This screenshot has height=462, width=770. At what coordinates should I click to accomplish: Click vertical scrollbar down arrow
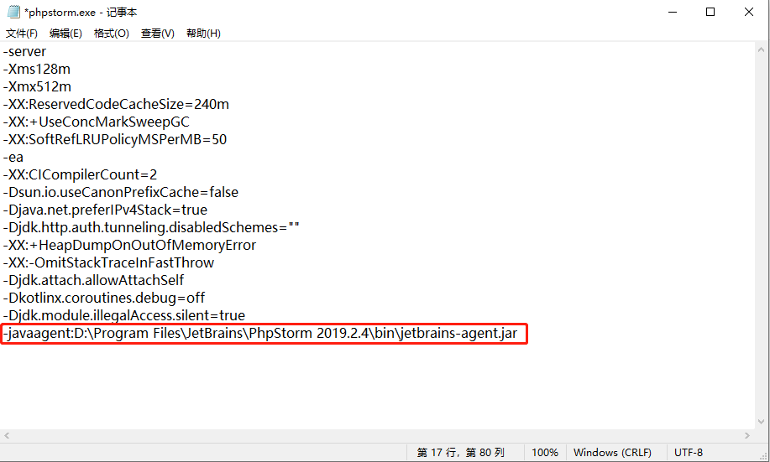click(x=761, y=422)
